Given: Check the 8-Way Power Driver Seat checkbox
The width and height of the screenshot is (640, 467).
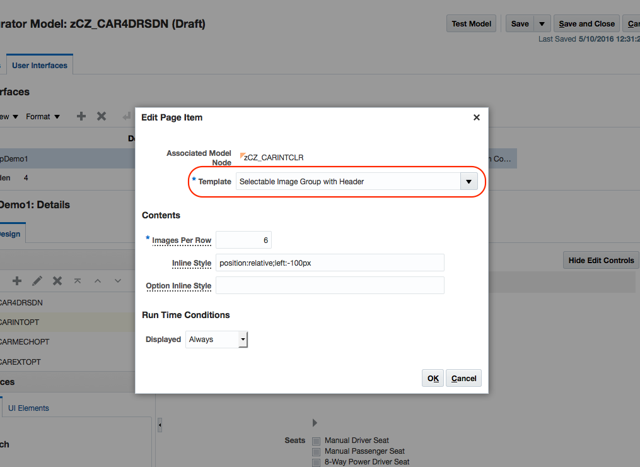Looking at the screenshot, I should tap(317, 462).
